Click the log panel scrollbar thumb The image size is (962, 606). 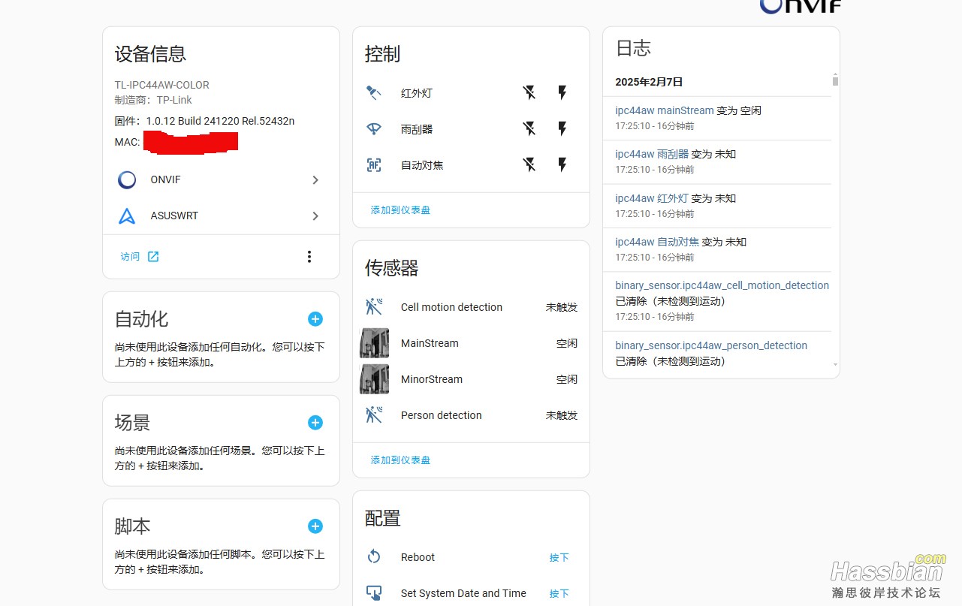pyautogui.click(x=835, y=81)
